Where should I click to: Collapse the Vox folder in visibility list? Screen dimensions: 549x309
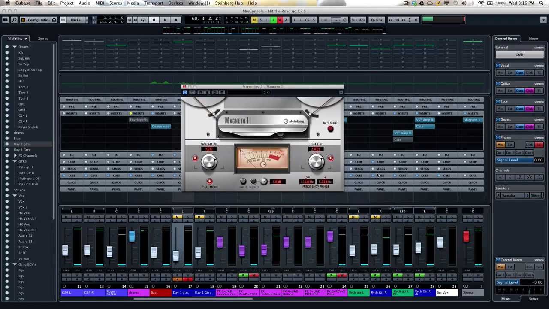coord(15,196)
